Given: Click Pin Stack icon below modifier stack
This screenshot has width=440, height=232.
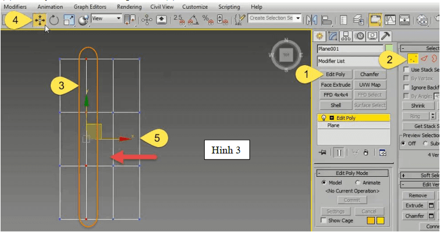Looking at the screenshot, I should [x=322, y=152].
